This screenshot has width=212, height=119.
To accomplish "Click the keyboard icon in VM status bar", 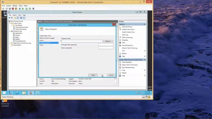I will pos(143,97).
